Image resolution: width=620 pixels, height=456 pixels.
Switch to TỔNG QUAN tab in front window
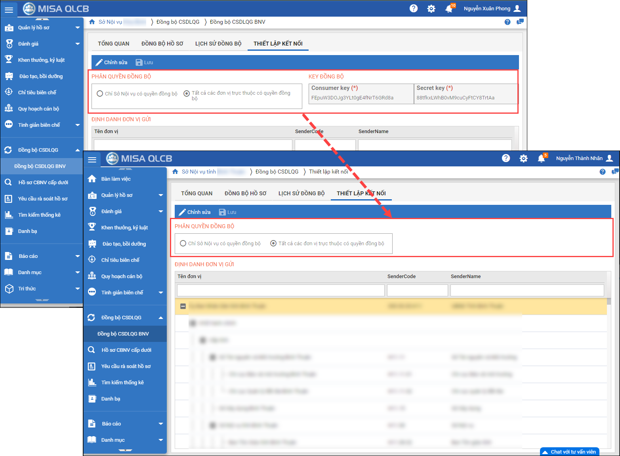(196, 193)
